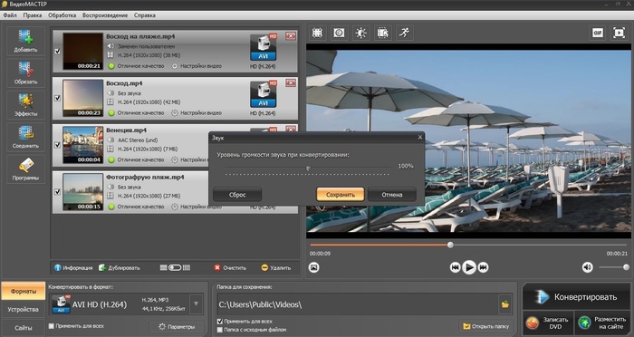Click Сброс in the Звук dialog
Viewport: 634px width, 337px height.
pos(237,195)
